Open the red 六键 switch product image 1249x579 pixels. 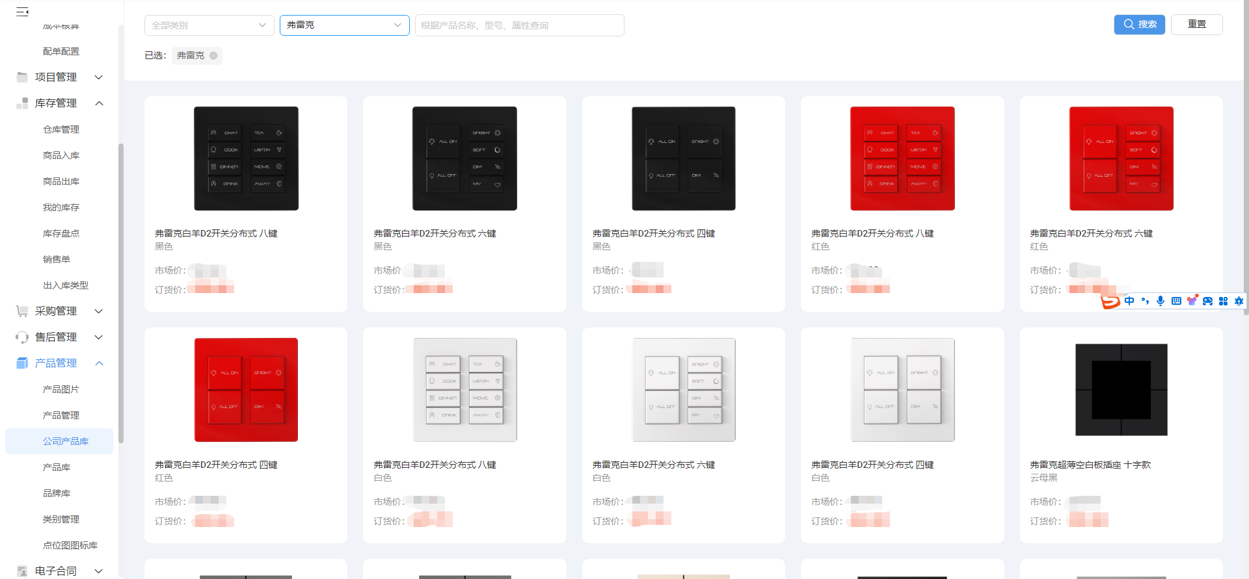[1121, 159]
